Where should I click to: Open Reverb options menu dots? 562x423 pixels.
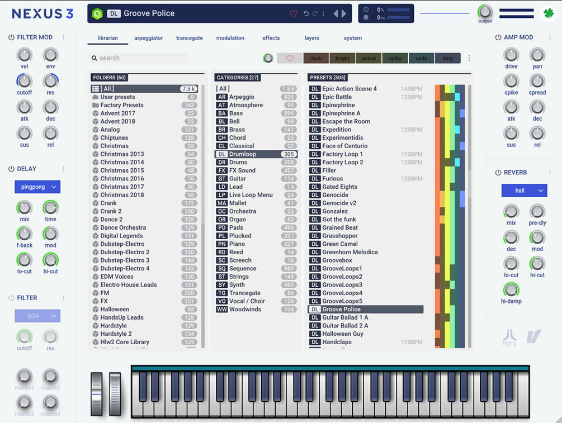550,172
